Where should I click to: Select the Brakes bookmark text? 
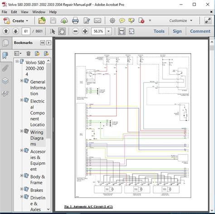click(x=37, y=190)
